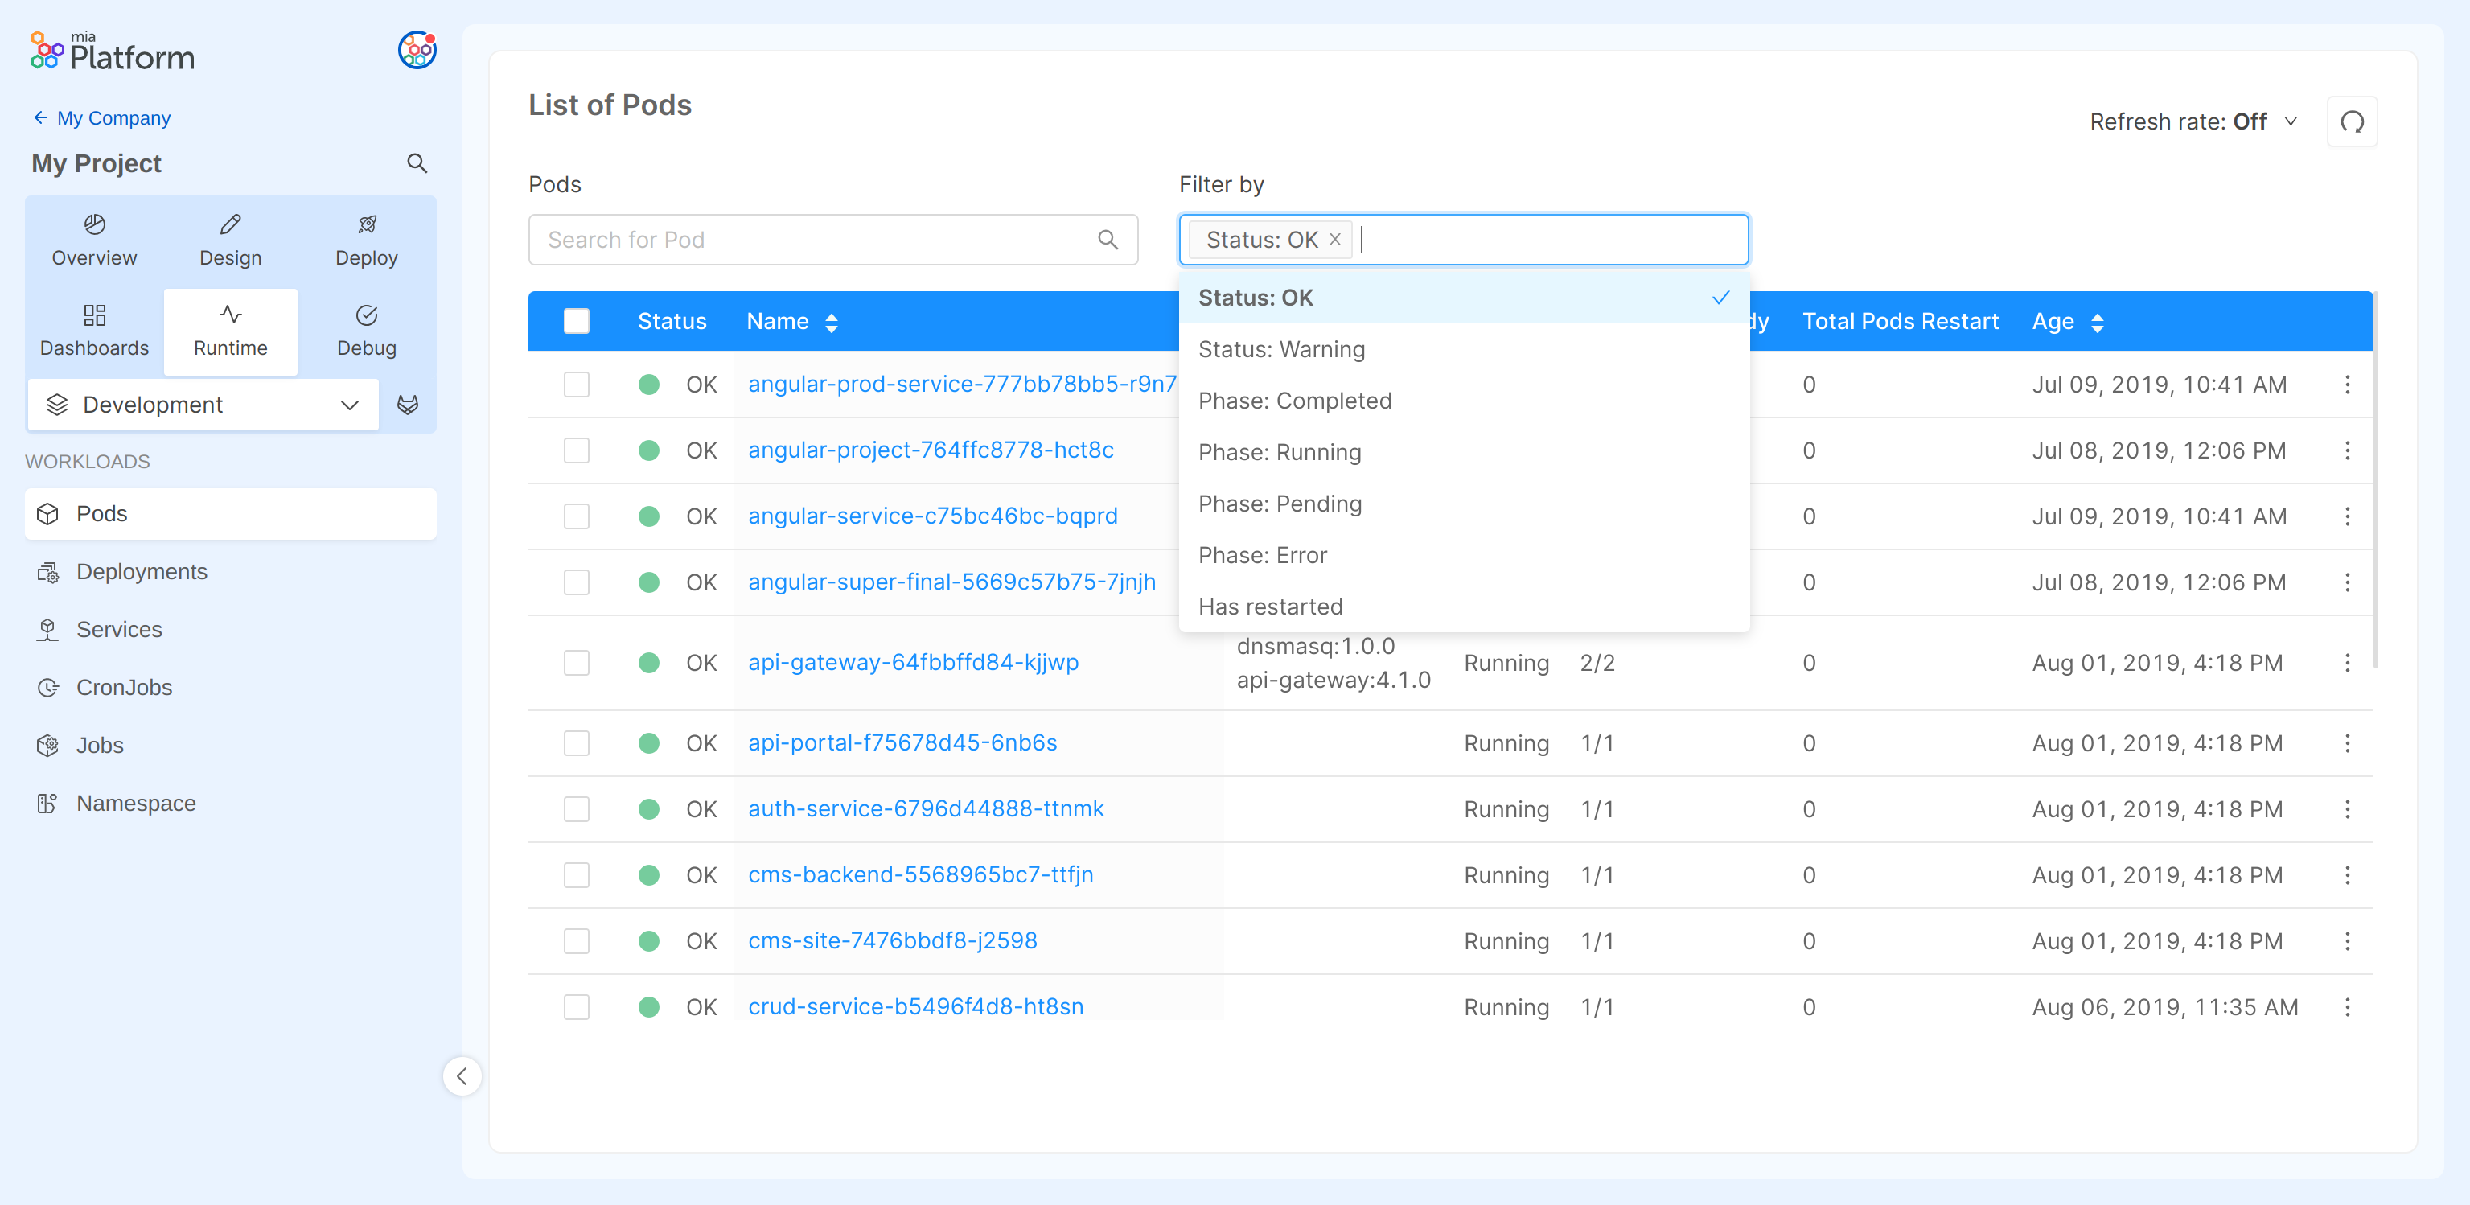2470x1205 pixels.
Task: Toggle the select-all pods header checkbox
Action: [x=576, y=321]
